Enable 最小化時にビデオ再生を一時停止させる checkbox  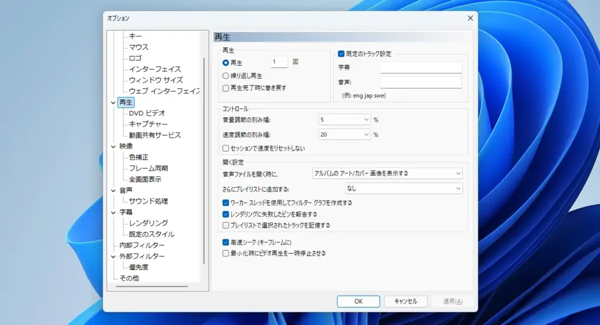point(226,254)
